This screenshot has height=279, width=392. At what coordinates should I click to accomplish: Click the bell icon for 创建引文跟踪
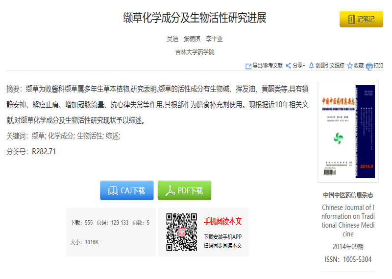coord(311,66)
